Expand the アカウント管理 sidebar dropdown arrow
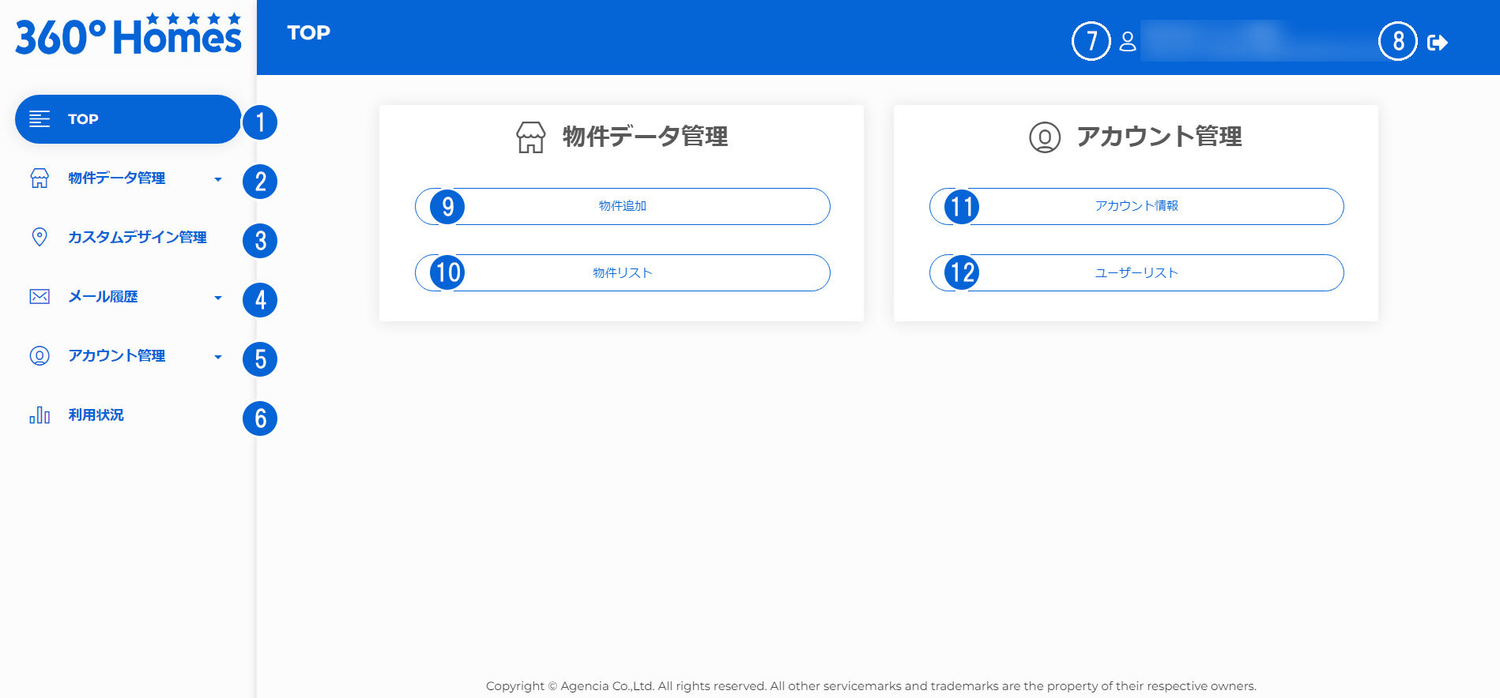Screen dimensions: 1500x698 [218, 357]
